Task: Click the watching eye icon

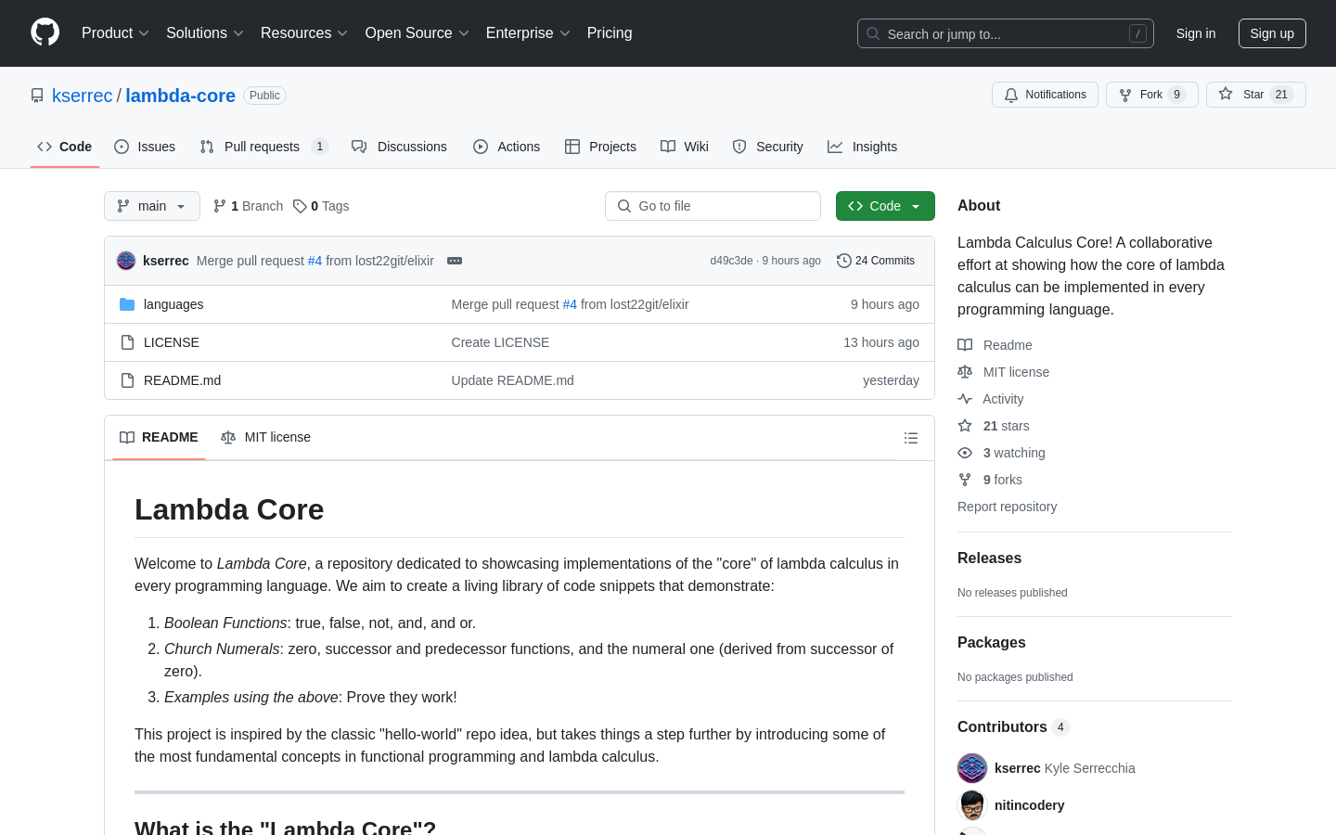Action: tap(965, 453)
